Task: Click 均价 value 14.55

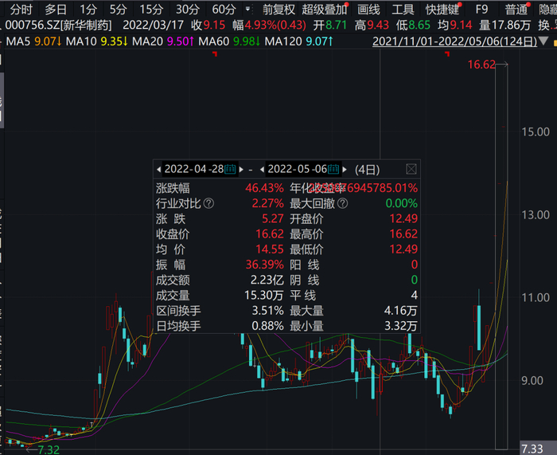Action: tap(270, 249)
